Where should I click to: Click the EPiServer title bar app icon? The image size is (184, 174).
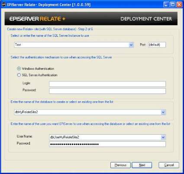3,5
